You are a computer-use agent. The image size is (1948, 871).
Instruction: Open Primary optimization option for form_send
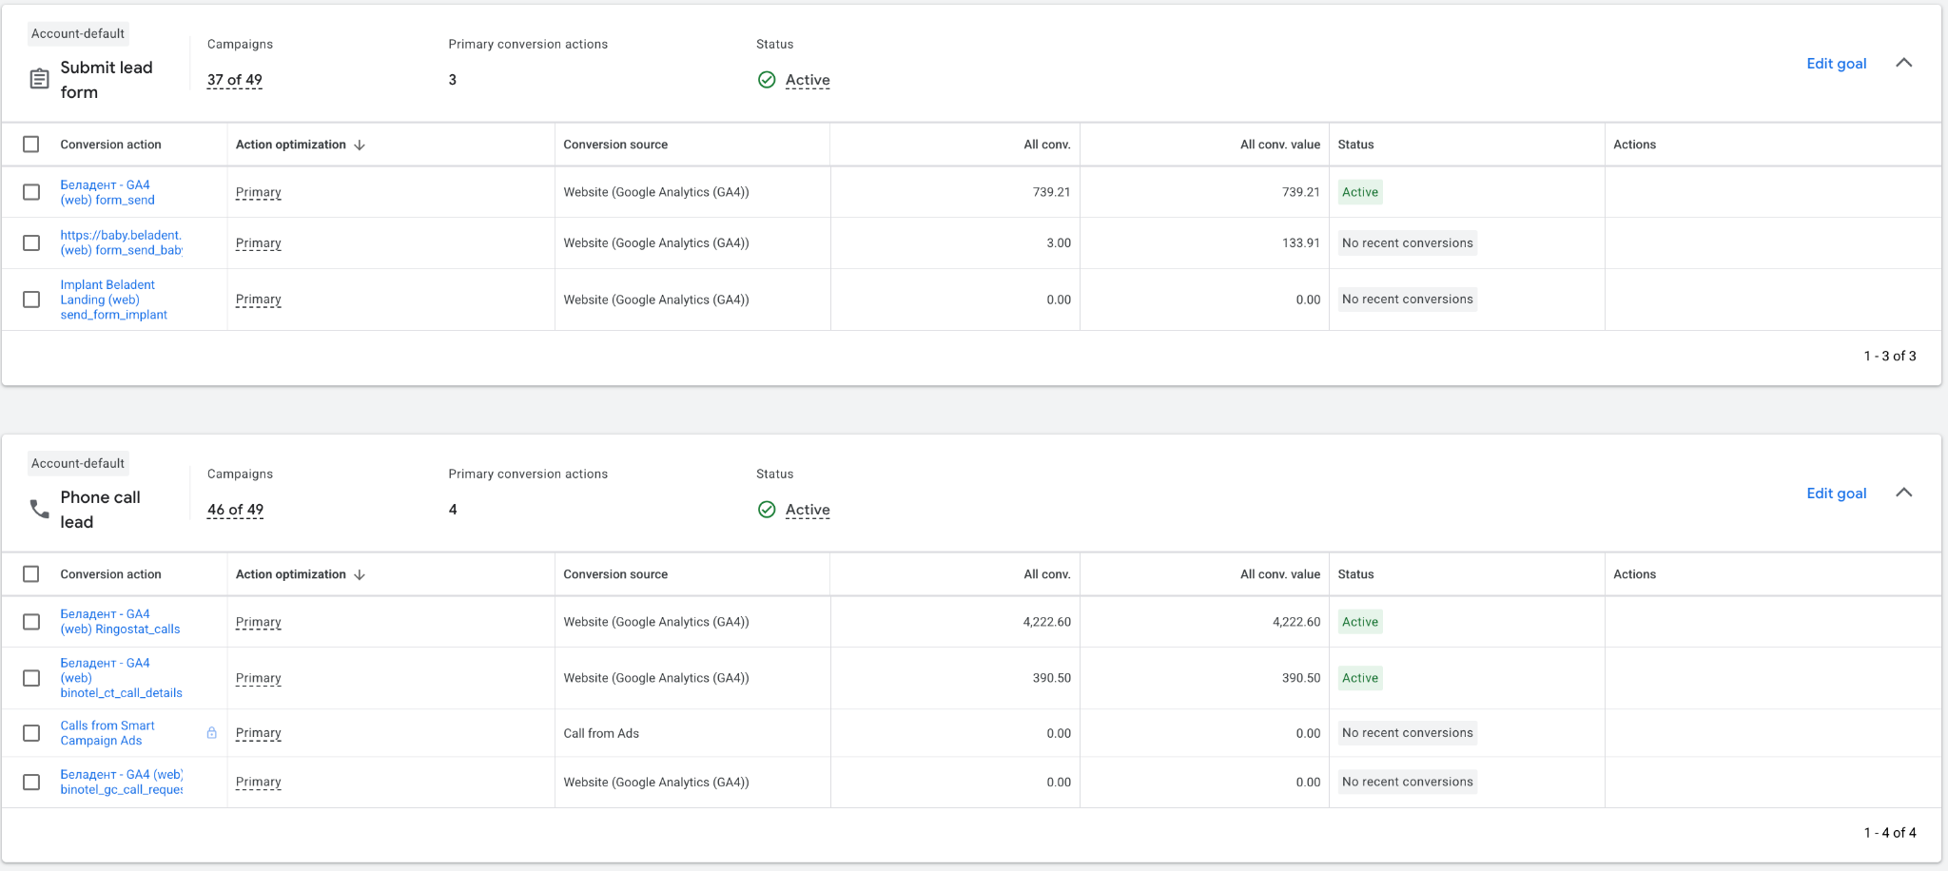click(x=259, y=192)
